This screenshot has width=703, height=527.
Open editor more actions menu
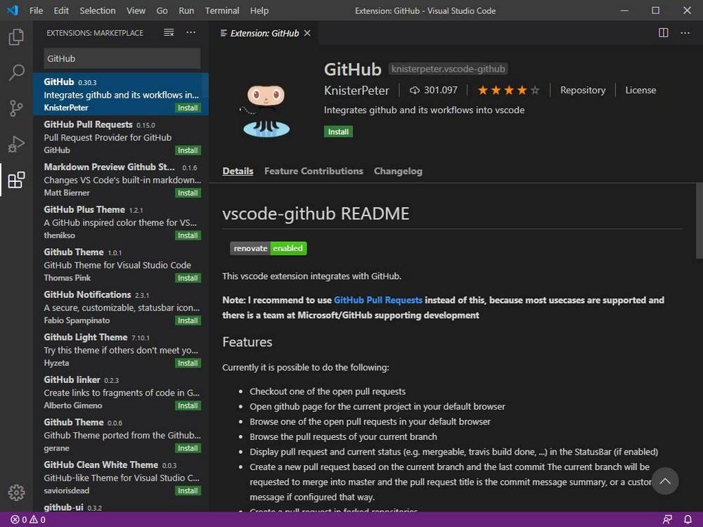point(685,33)
